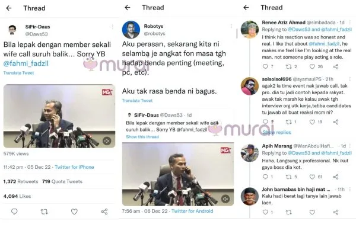
Task: Like the SiFir-Daus tweet with the heart icon
Action: 74,212
